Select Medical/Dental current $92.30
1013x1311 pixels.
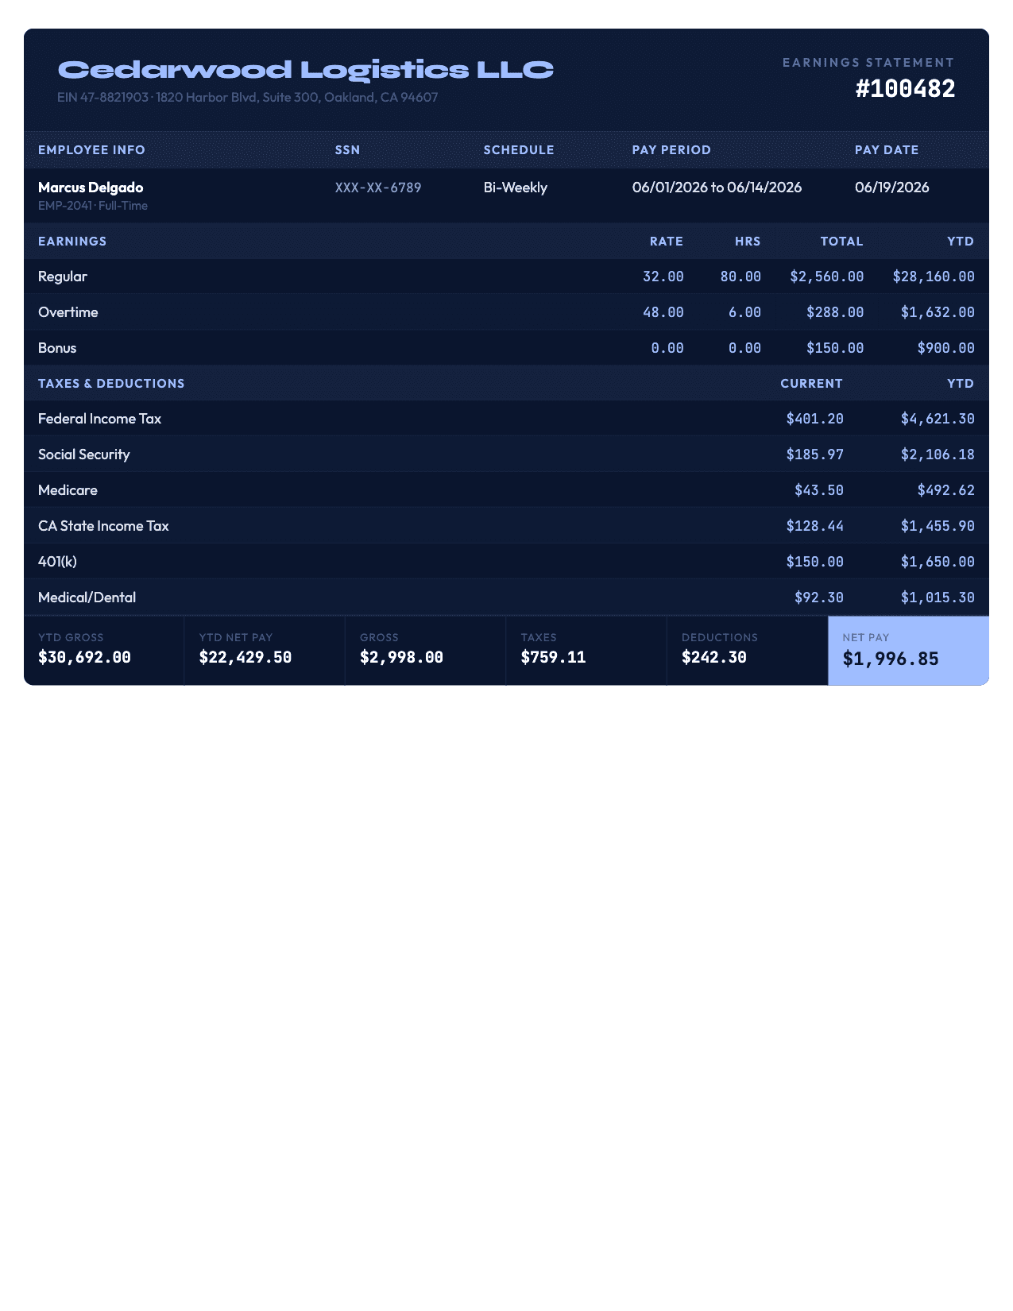coord(819,597)
